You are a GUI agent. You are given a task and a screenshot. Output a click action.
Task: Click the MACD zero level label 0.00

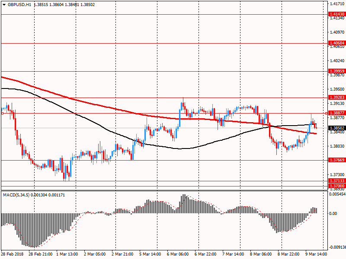tap(333, 213)
